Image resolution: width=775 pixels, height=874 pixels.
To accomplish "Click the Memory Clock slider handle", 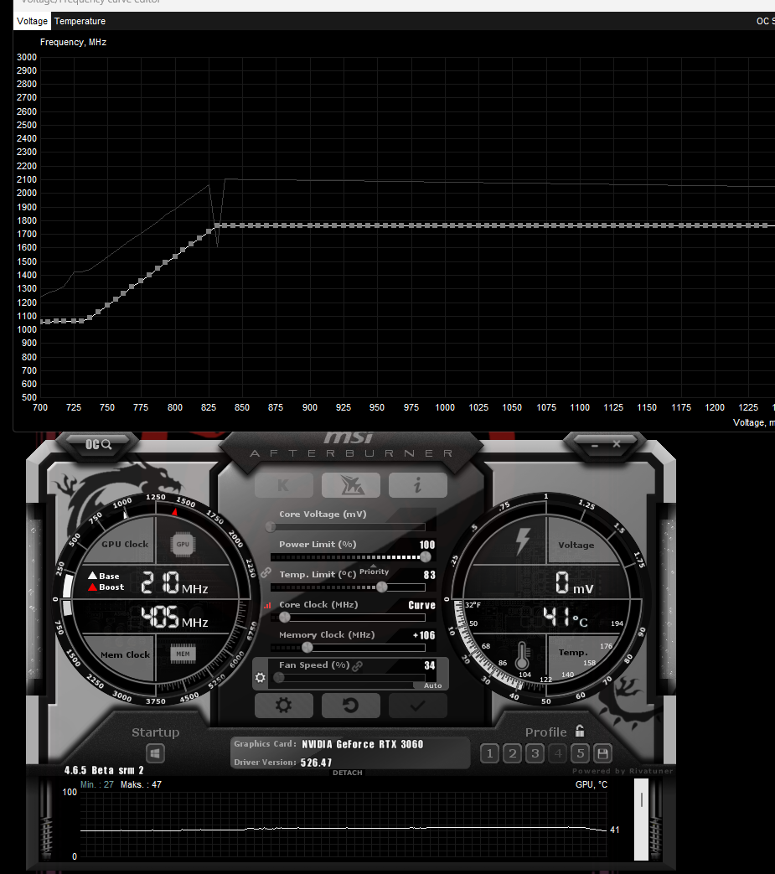I will 307,647.
